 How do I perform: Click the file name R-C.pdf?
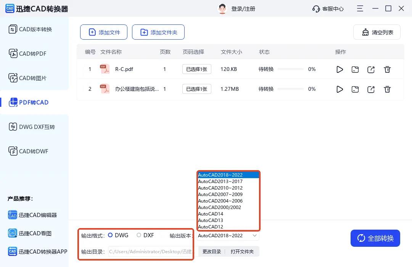(124, 69)
